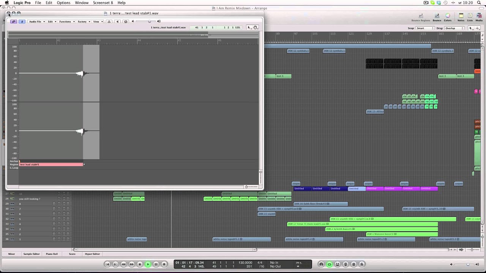Screen dimensions: 486x273
Task: Click the Arrange window pointer tool menu
Action: [x=472, y=28]
